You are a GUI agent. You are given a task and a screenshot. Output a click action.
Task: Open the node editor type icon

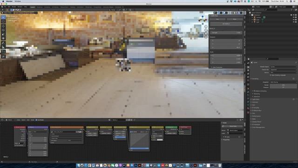pyautogui.click(x=2, y=120)
